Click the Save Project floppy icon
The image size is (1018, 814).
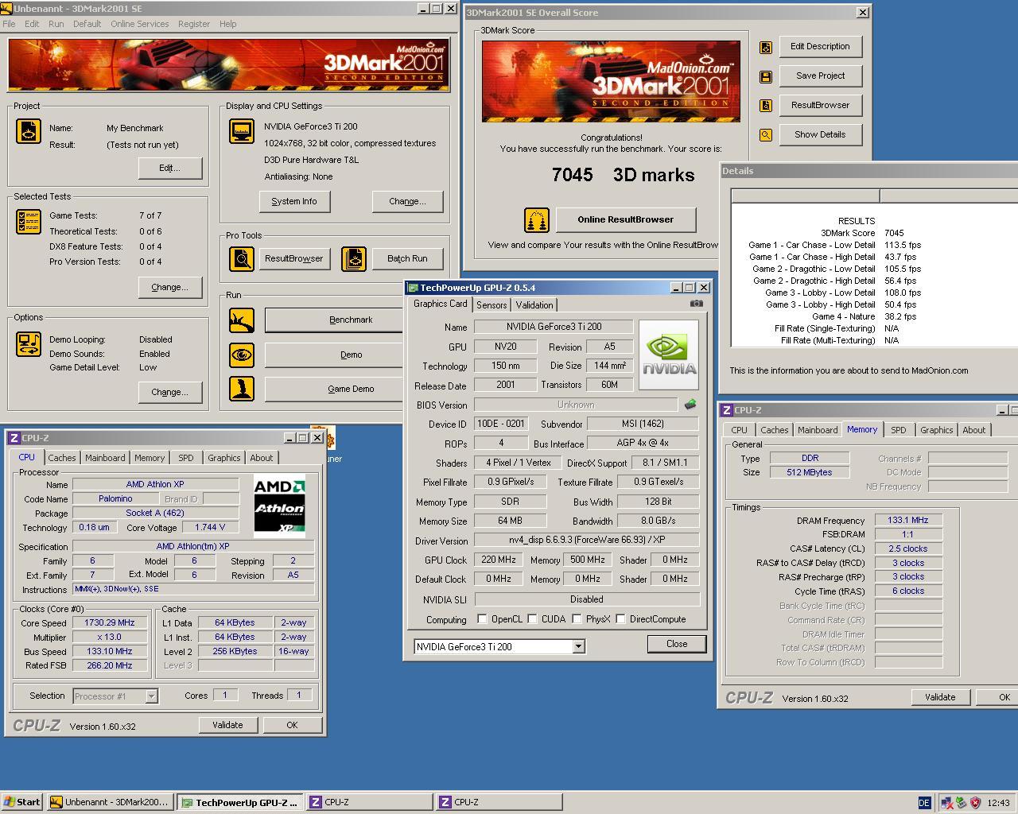coord(766,76)
